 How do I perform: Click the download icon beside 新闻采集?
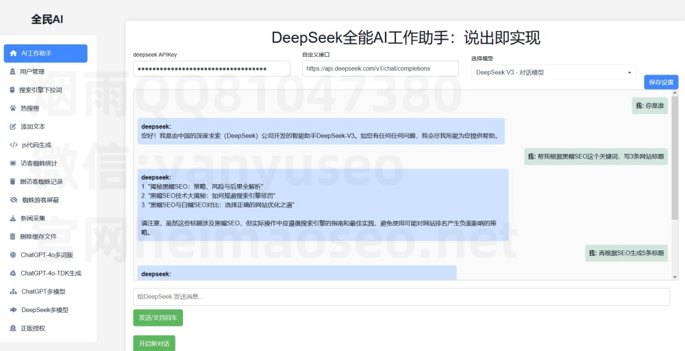click(12, 218)
